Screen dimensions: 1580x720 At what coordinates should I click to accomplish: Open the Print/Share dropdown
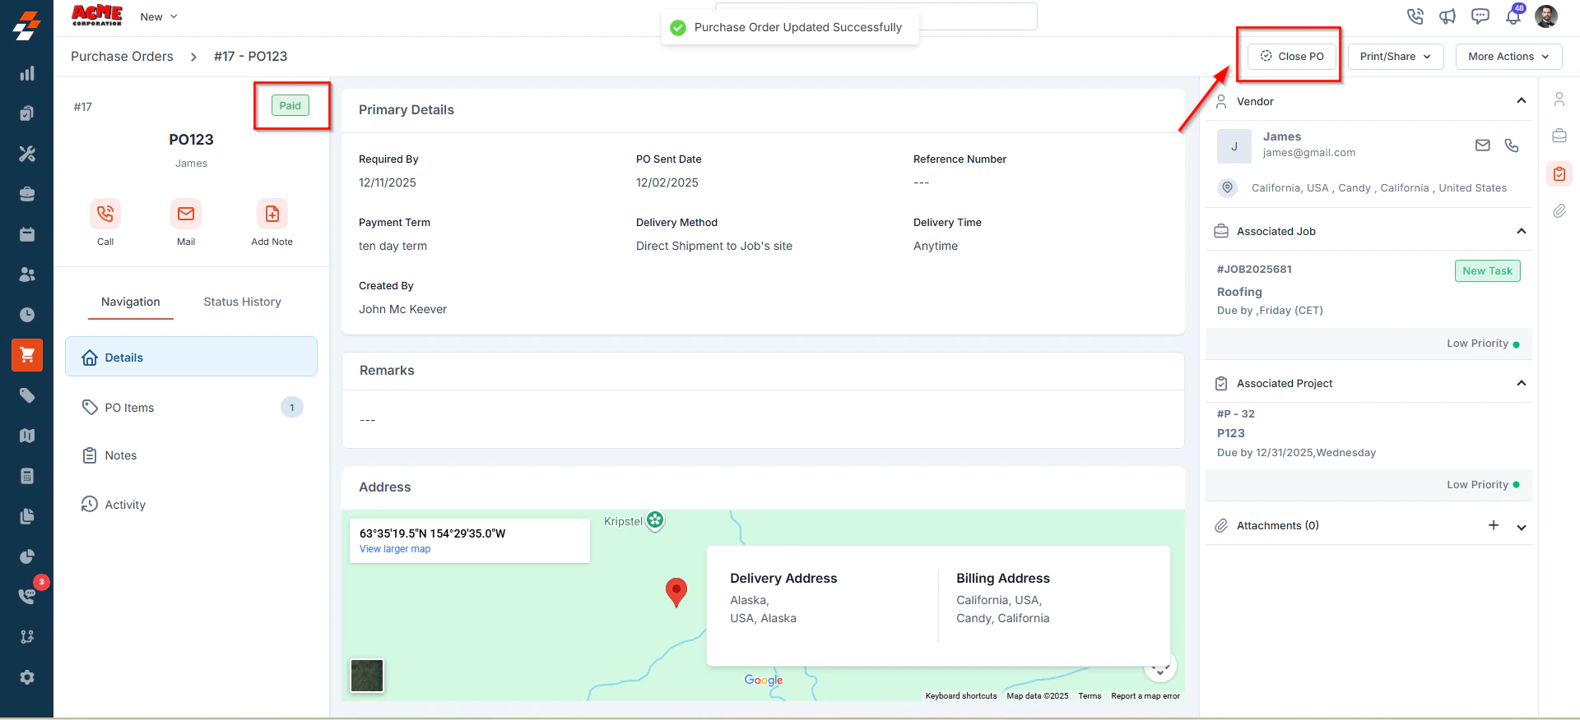pyautogui.click(x=1396, y=57)
